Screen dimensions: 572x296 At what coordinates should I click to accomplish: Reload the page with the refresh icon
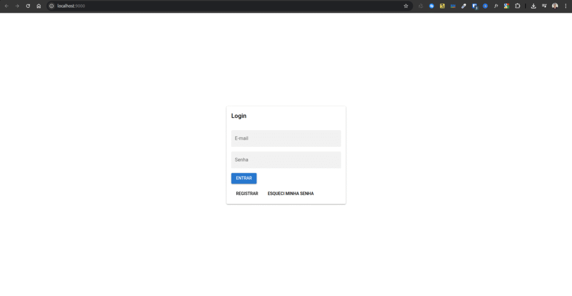coord(28,6)
